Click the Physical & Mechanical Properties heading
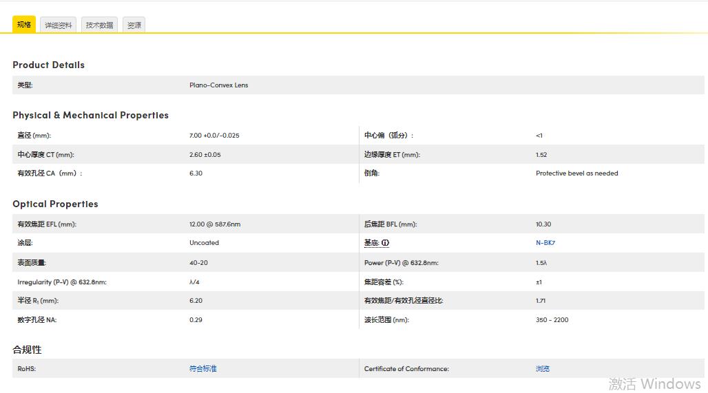 coord(90,115)
